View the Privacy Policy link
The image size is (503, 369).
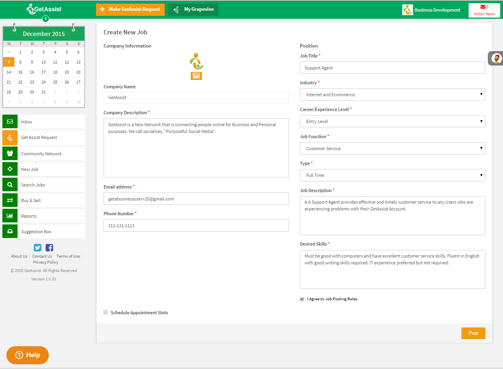(46, 262)
